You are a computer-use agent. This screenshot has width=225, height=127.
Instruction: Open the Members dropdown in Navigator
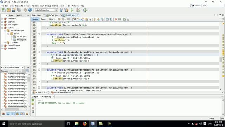[x=8, y=71]
